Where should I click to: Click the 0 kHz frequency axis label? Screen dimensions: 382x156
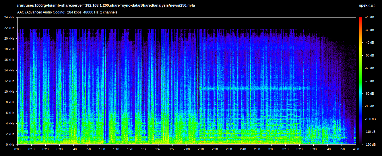pos(10,145)
